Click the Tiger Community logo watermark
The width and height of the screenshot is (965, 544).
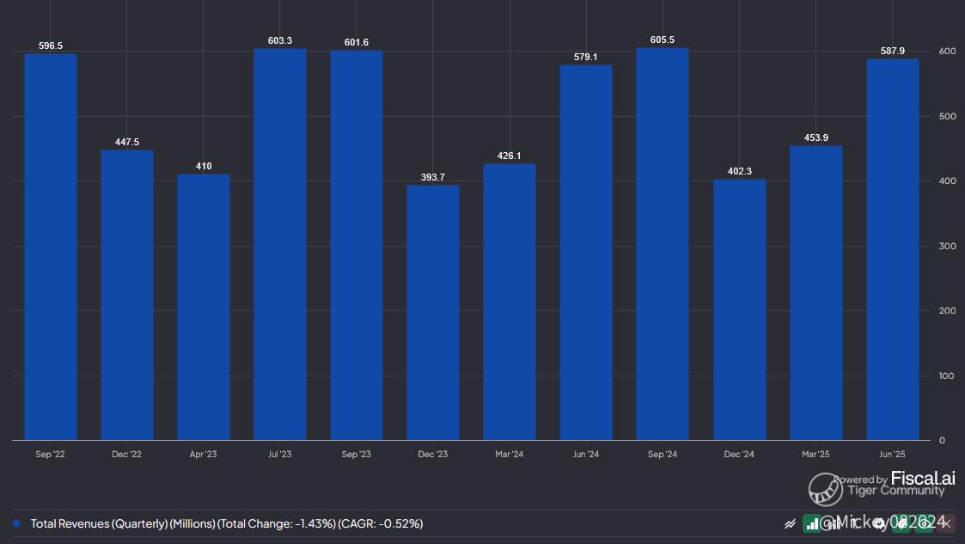tap(825, 489)
